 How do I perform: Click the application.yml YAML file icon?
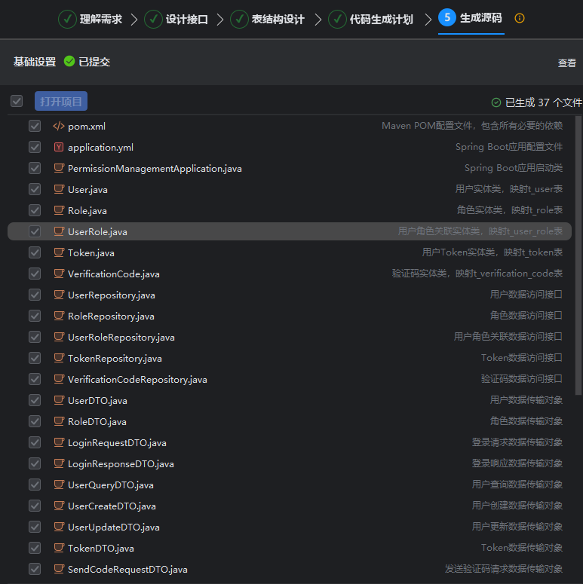click(58, 148)
